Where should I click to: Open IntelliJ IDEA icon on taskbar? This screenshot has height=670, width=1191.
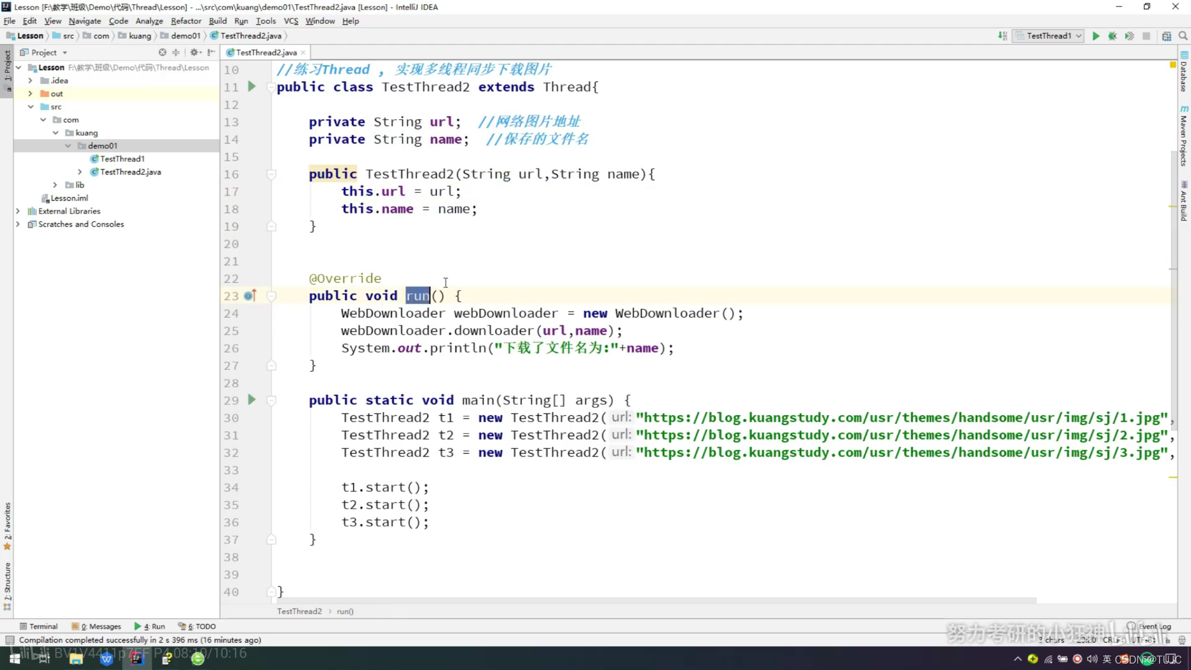click(137, 659)
